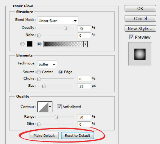
Task: Select the gradient radio button
Action: pos(39,44)
